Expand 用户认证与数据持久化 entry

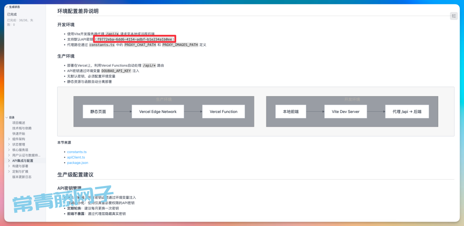[9, 155]
